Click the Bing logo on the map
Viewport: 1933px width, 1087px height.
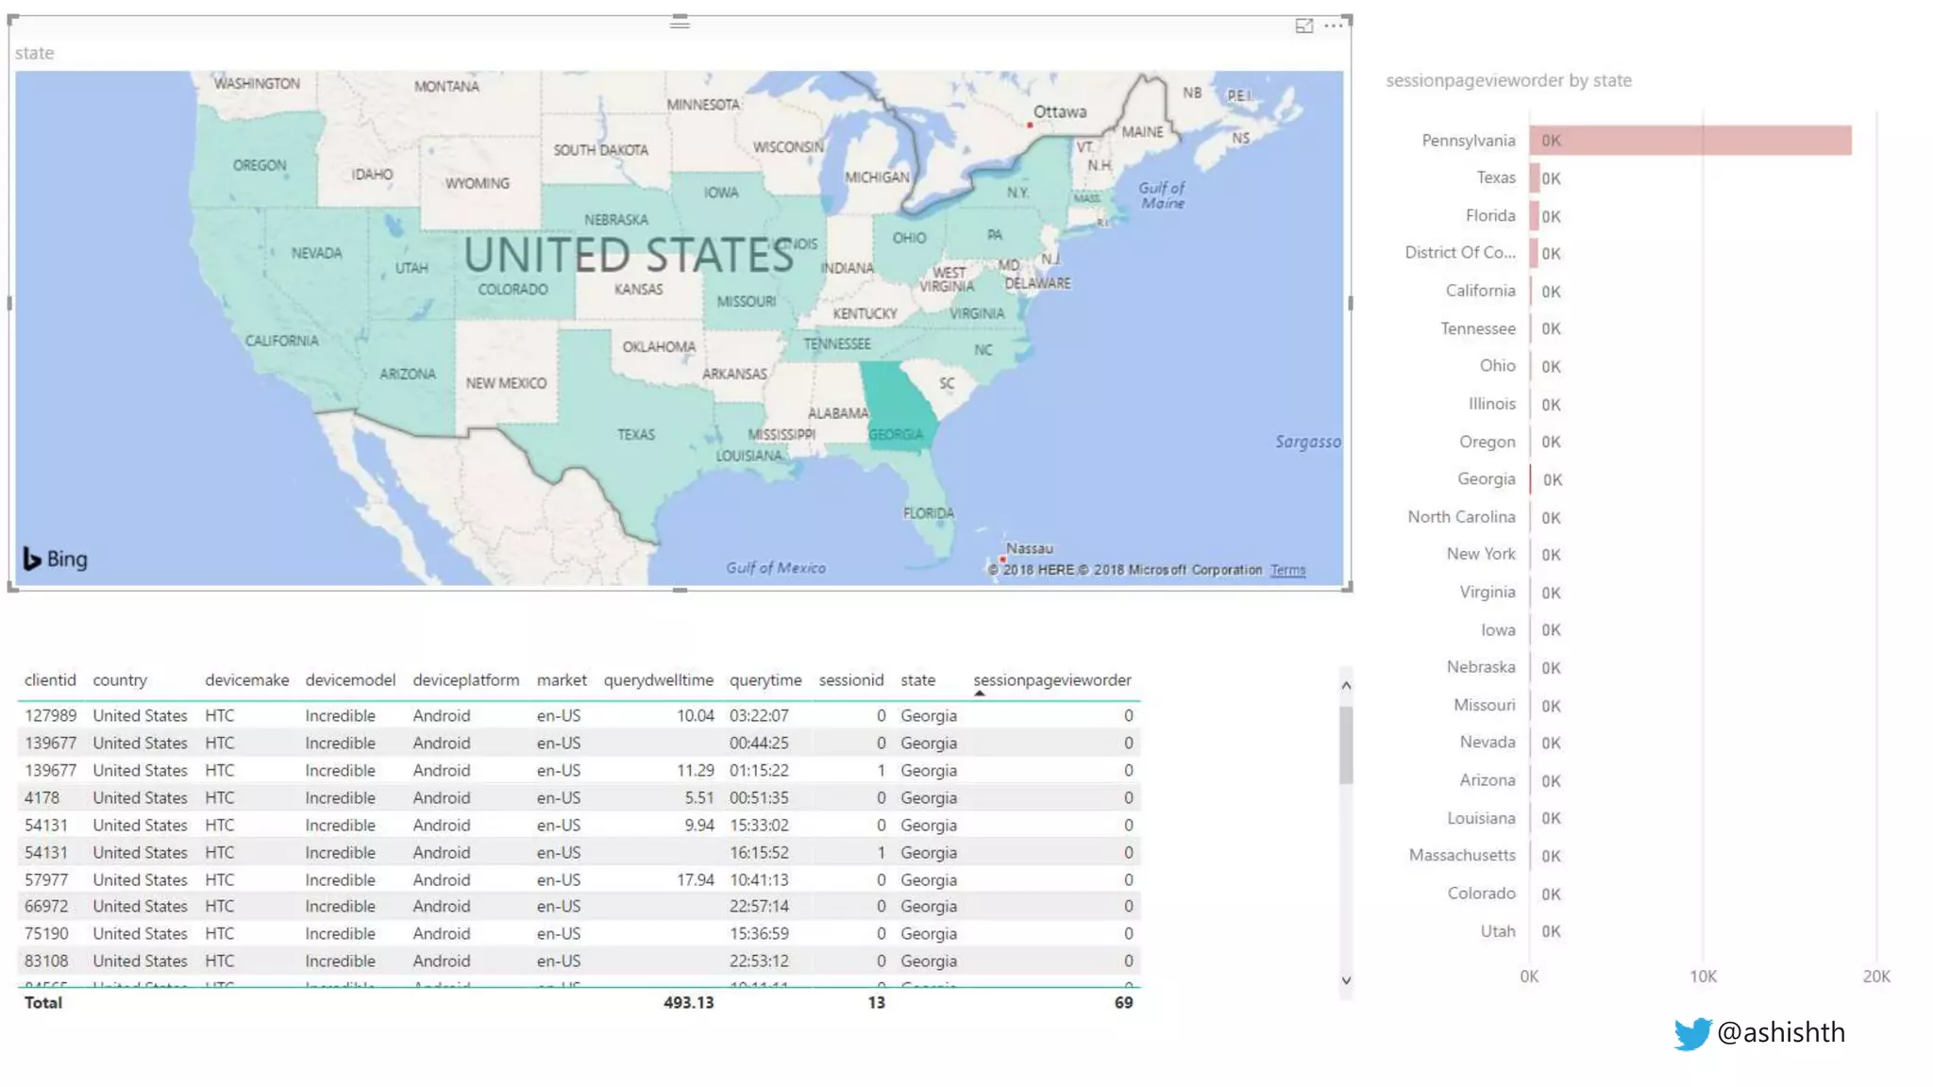(x=55, y=559)
